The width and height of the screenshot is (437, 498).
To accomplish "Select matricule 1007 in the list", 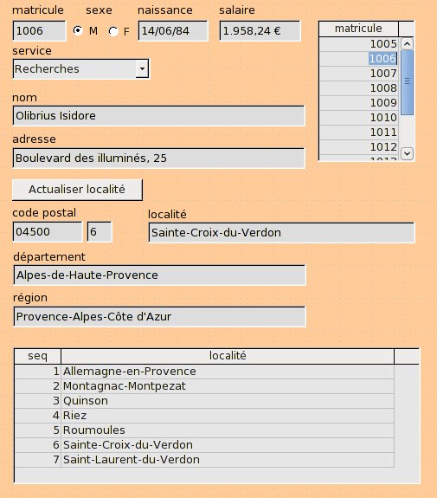I will point(358,74).
